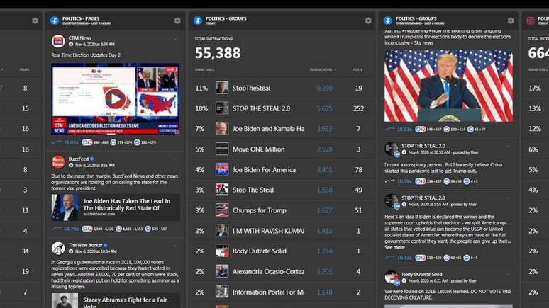Click Chumps for Trump group avatar
This screenshot has width=549, height=308.
pos(222,210)
